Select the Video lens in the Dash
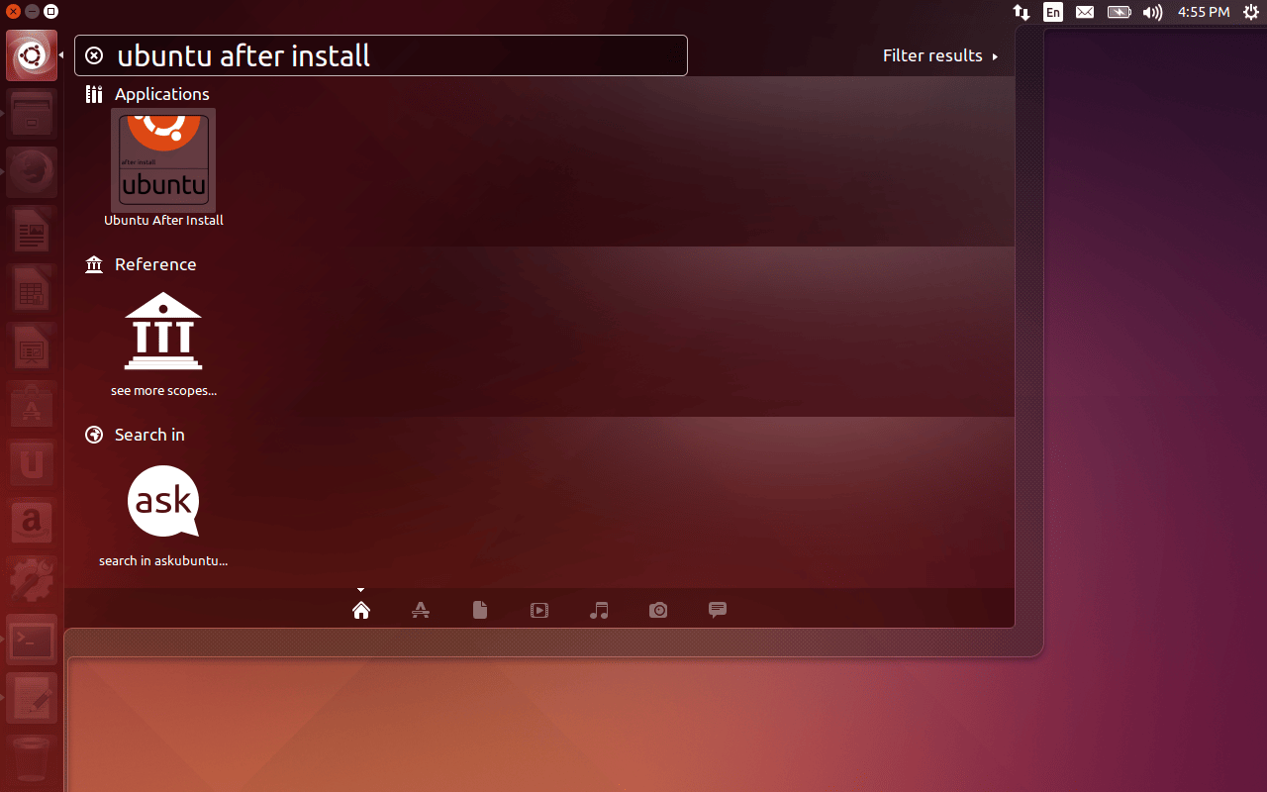 tap(538, 610)
